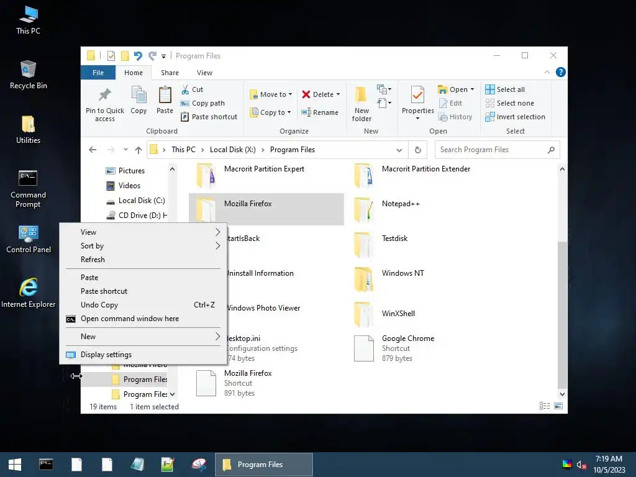Click the Rename icon
Viewport: 636px width, 477px height.
[x=306, y=112]
